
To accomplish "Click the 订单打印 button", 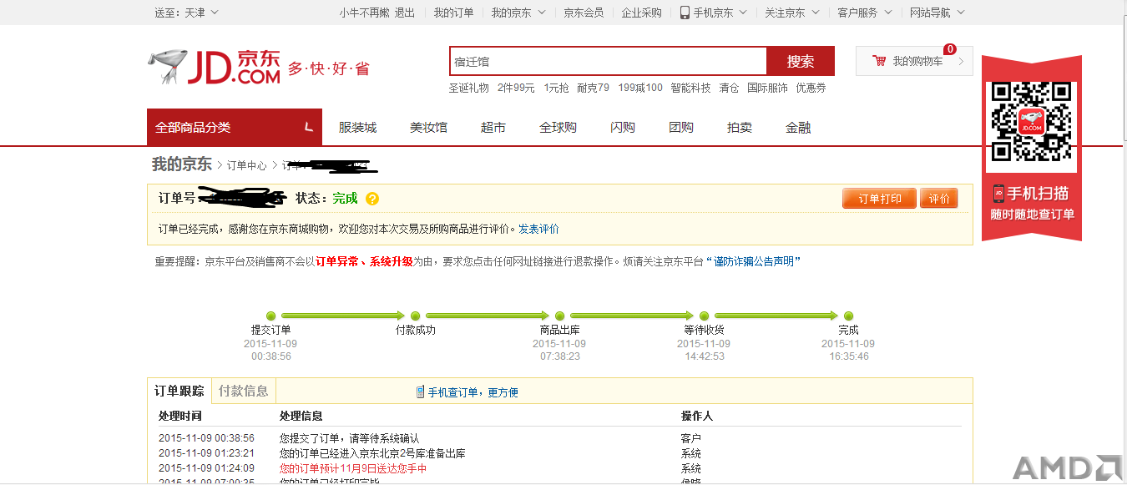I will (x=880, y=199).
